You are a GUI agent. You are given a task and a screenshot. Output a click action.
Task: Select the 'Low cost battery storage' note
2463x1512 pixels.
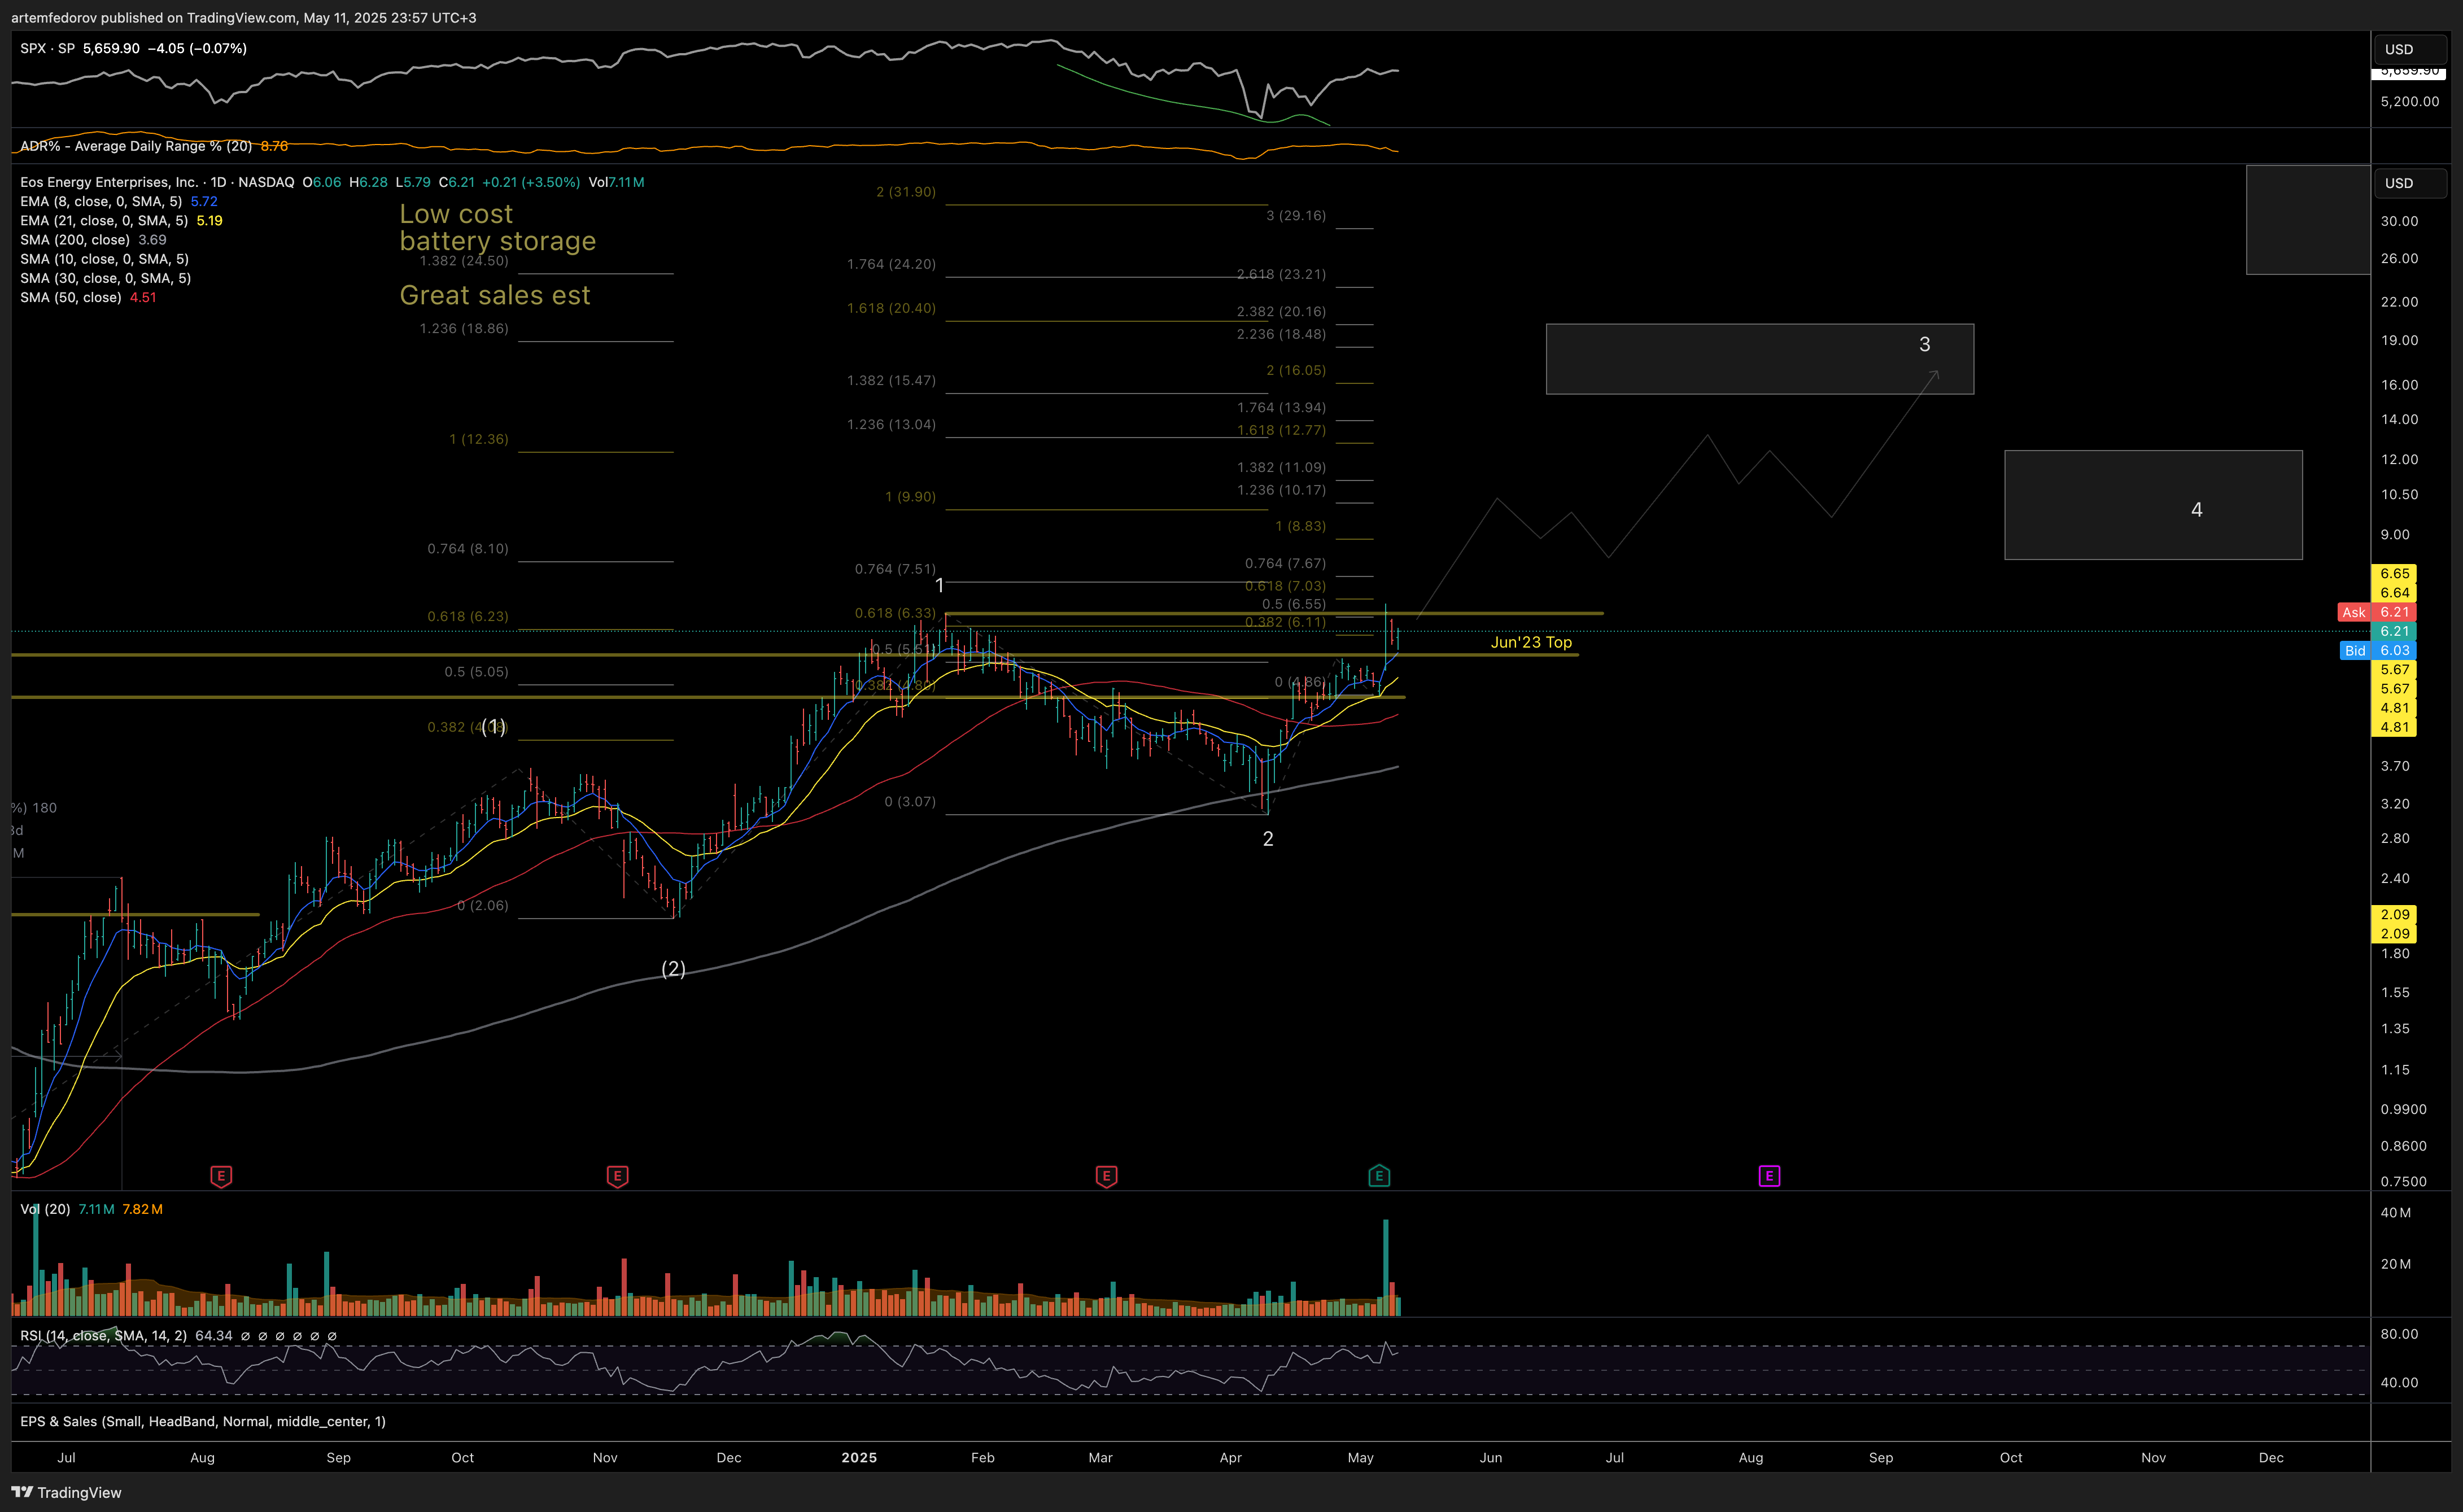pyautogui.click(x=497, y=227)
